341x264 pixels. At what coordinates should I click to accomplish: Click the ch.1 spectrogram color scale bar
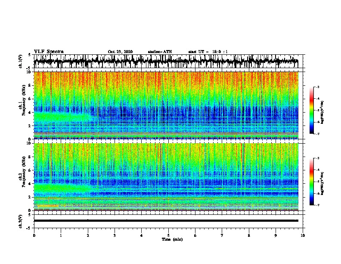coord(312,110)
